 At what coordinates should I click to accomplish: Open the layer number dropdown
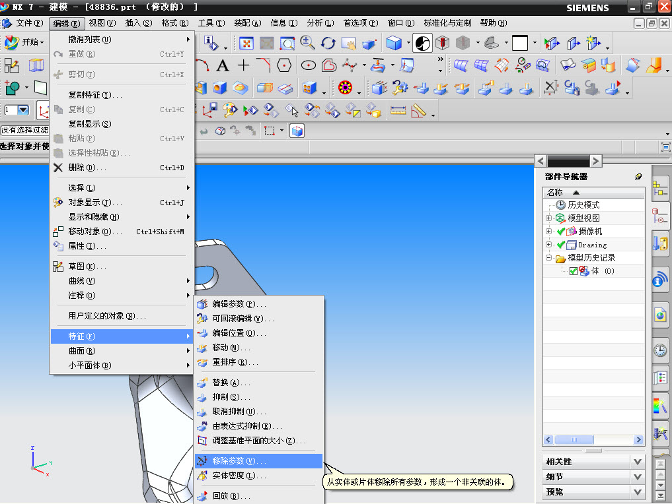click(23, 110)
